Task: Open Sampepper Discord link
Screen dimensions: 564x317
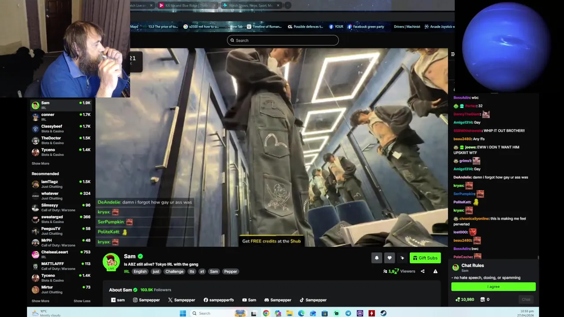Action: (278, 300)
